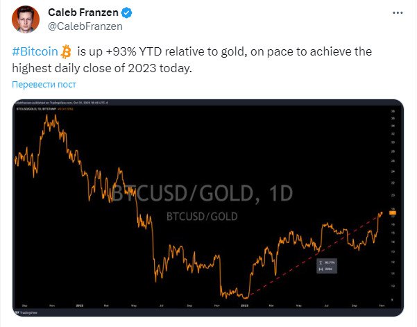Click the published on TradingView header text

pyautogui.click(x=62, y=103)
